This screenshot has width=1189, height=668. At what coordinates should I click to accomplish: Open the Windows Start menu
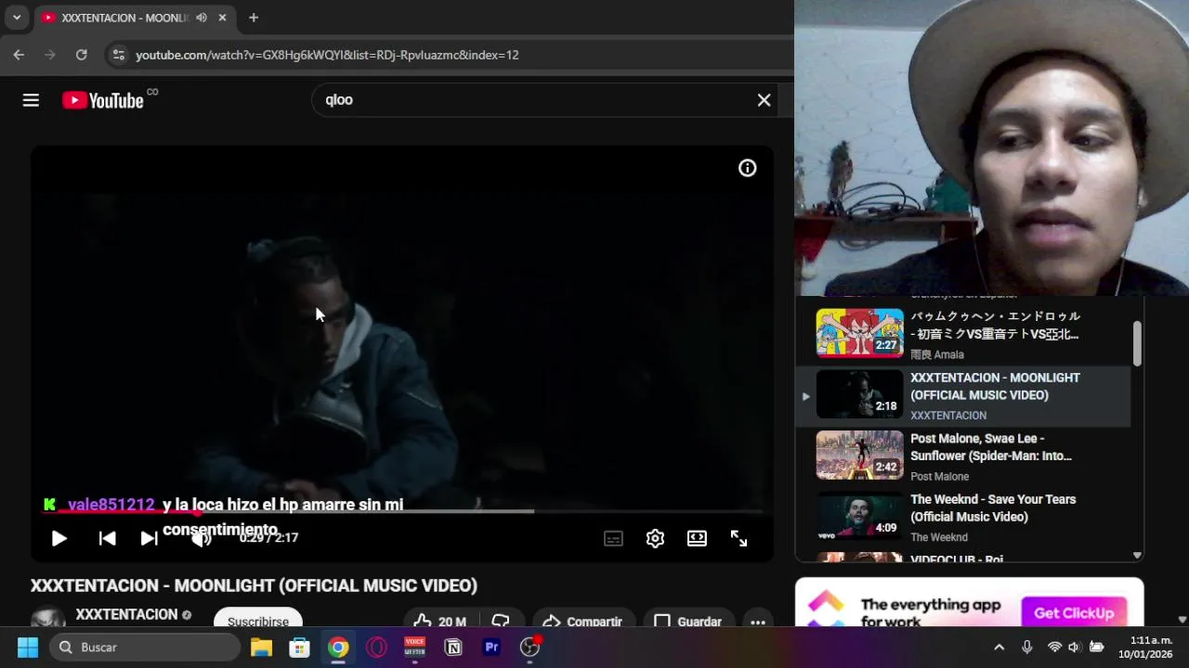coord(28,648)
